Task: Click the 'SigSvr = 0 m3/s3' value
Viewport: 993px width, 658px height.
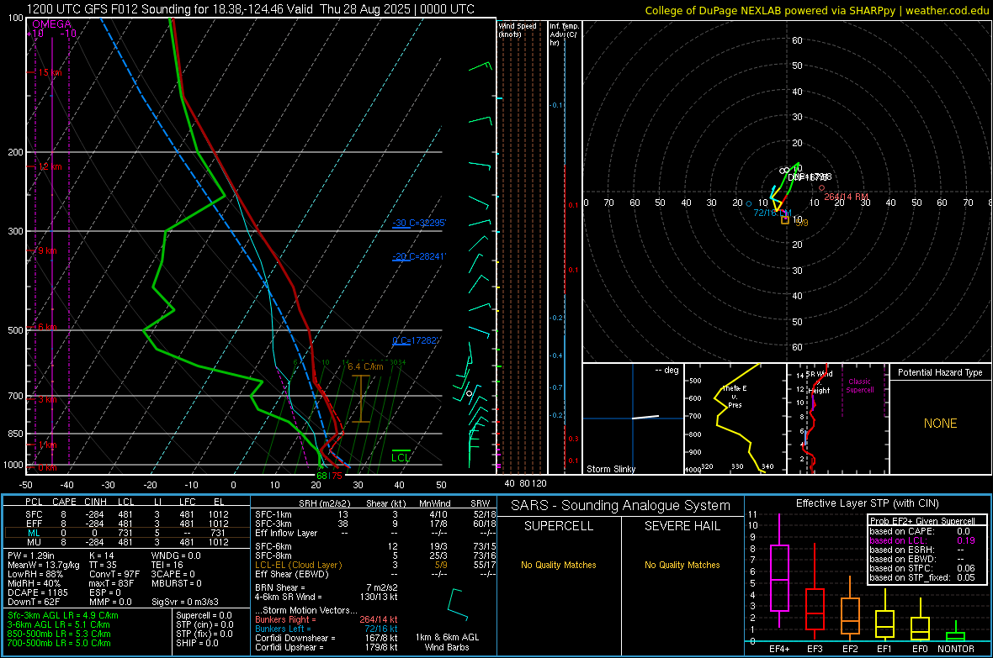Action: pyautogui.click(x=185, y=603)
